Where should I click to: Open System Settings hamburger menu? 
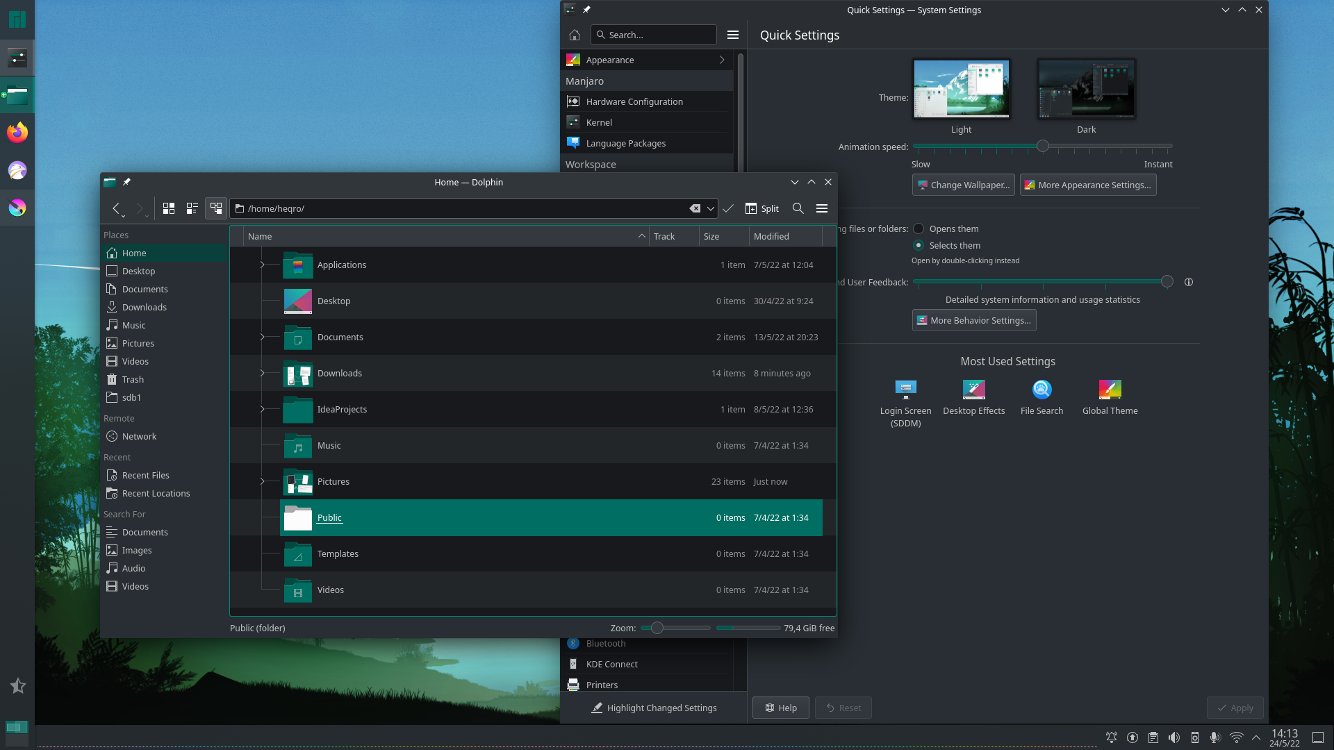[733, 35]
